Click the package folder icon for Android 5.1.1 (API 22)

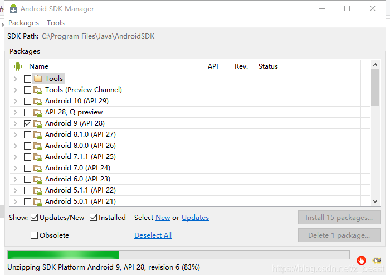coord(38,191)
